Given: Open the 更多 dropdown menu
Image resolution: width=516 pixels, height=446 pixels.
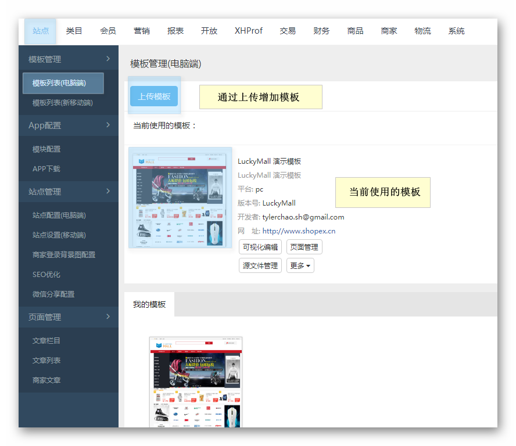Looking at the screenshot, I should (x=300, y=266).
